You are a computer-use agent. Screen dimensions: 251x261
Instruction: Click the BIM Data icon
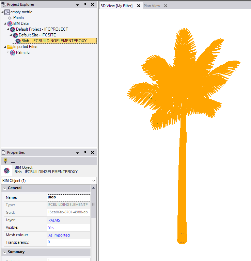coord(10,23)
